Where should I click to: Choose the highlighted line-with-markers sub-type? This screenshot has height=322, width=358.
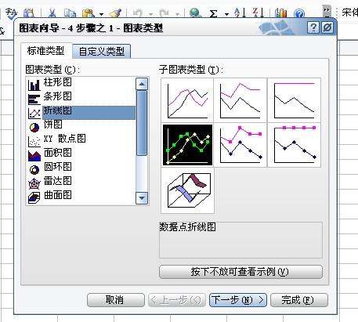(x=187, y=145)
